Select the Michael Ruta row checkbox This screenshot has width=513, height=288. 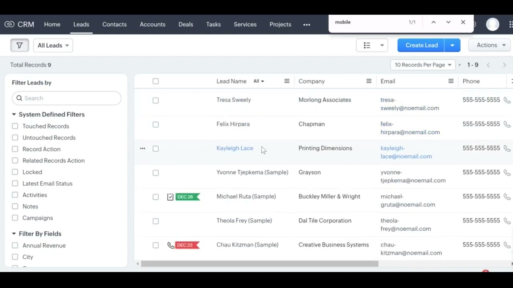156,197
